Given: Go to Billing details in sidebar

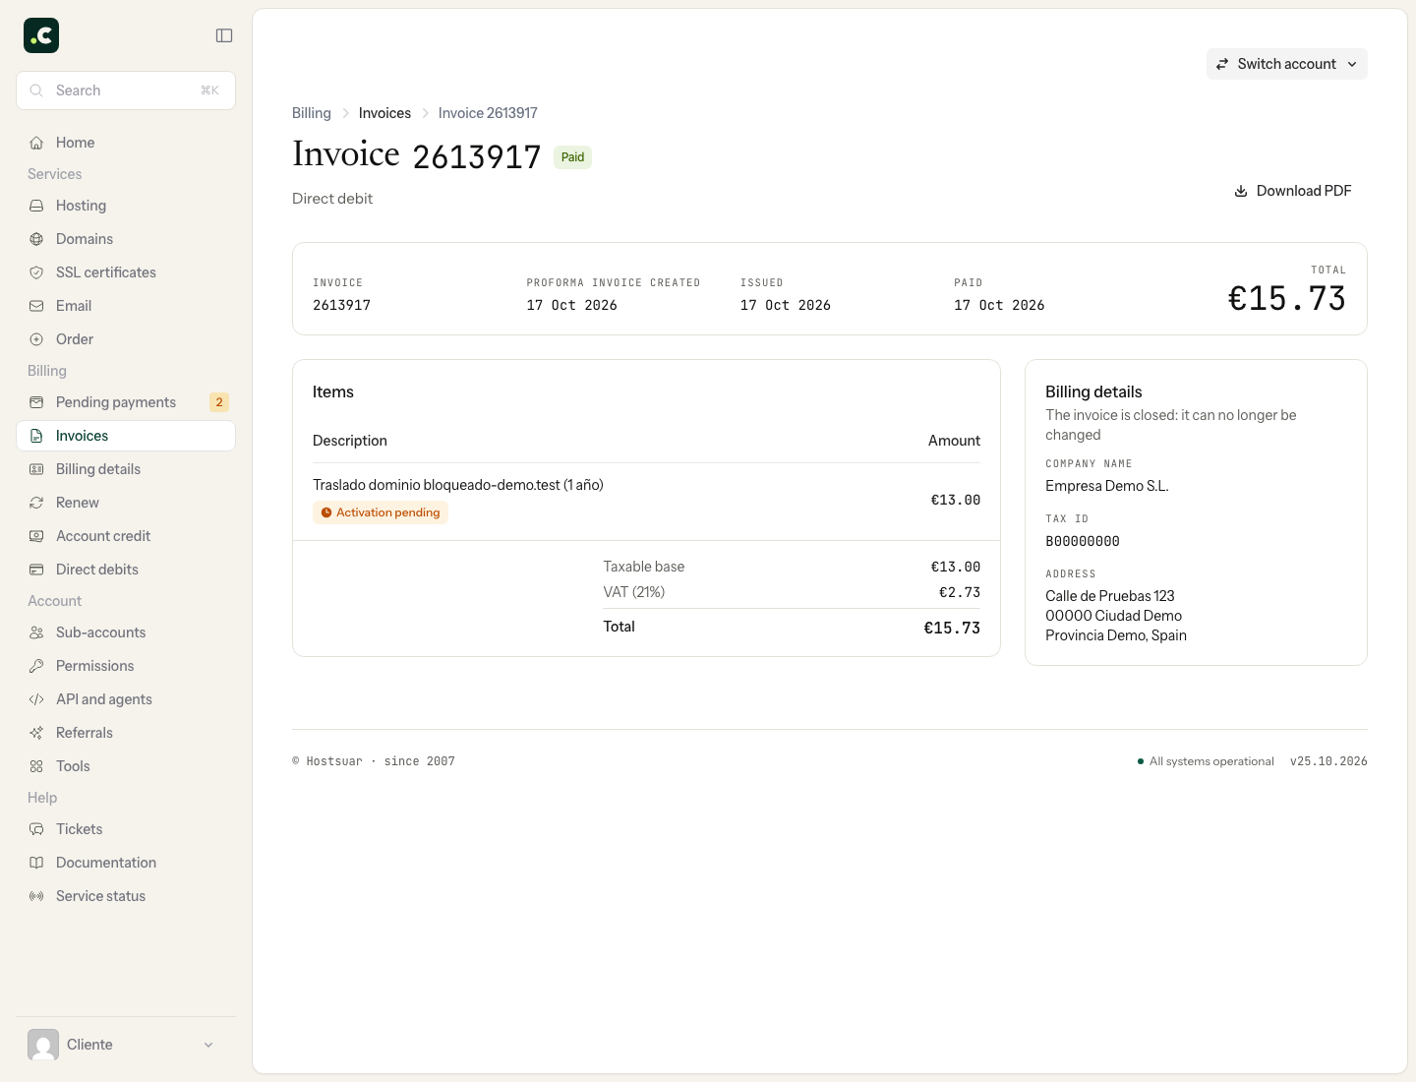Looking at the screenshot, I should (126, 469).
